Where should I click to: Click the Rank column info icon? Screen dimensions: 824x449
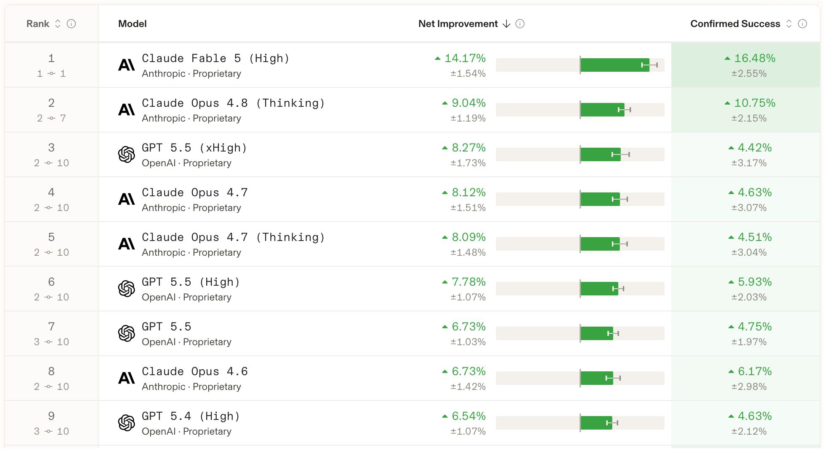pyautogui.click(x=71, y=24)
